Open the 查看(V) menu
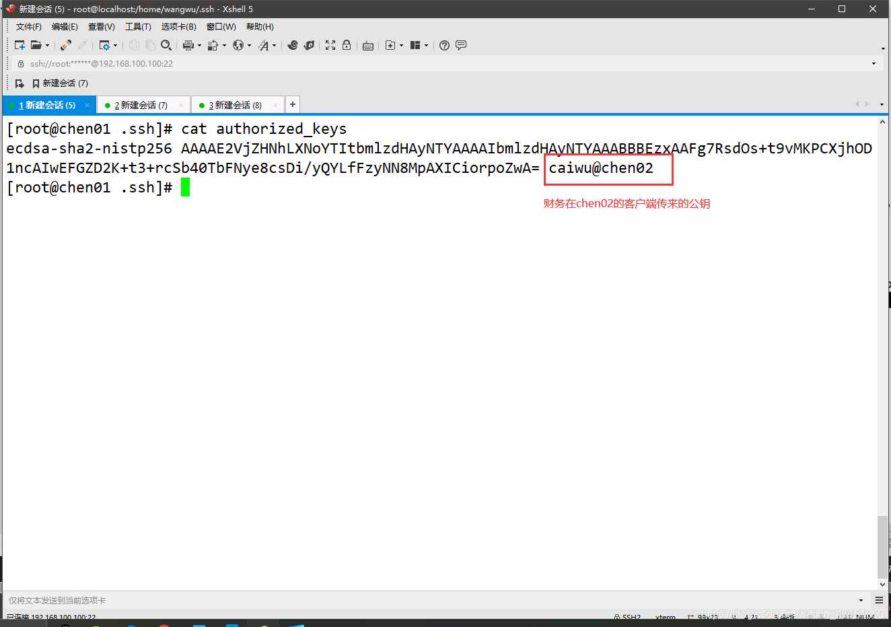 point(102,27)
